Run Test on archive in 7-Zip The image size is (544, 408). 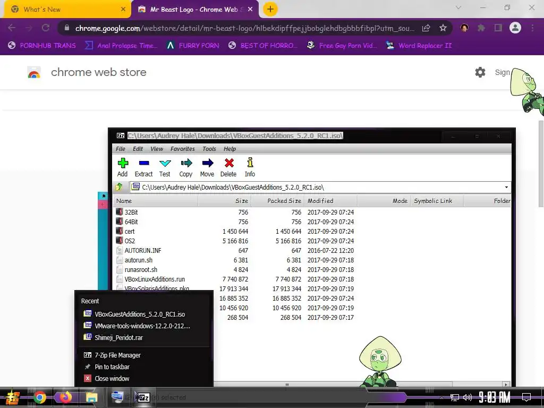[165, 167]
